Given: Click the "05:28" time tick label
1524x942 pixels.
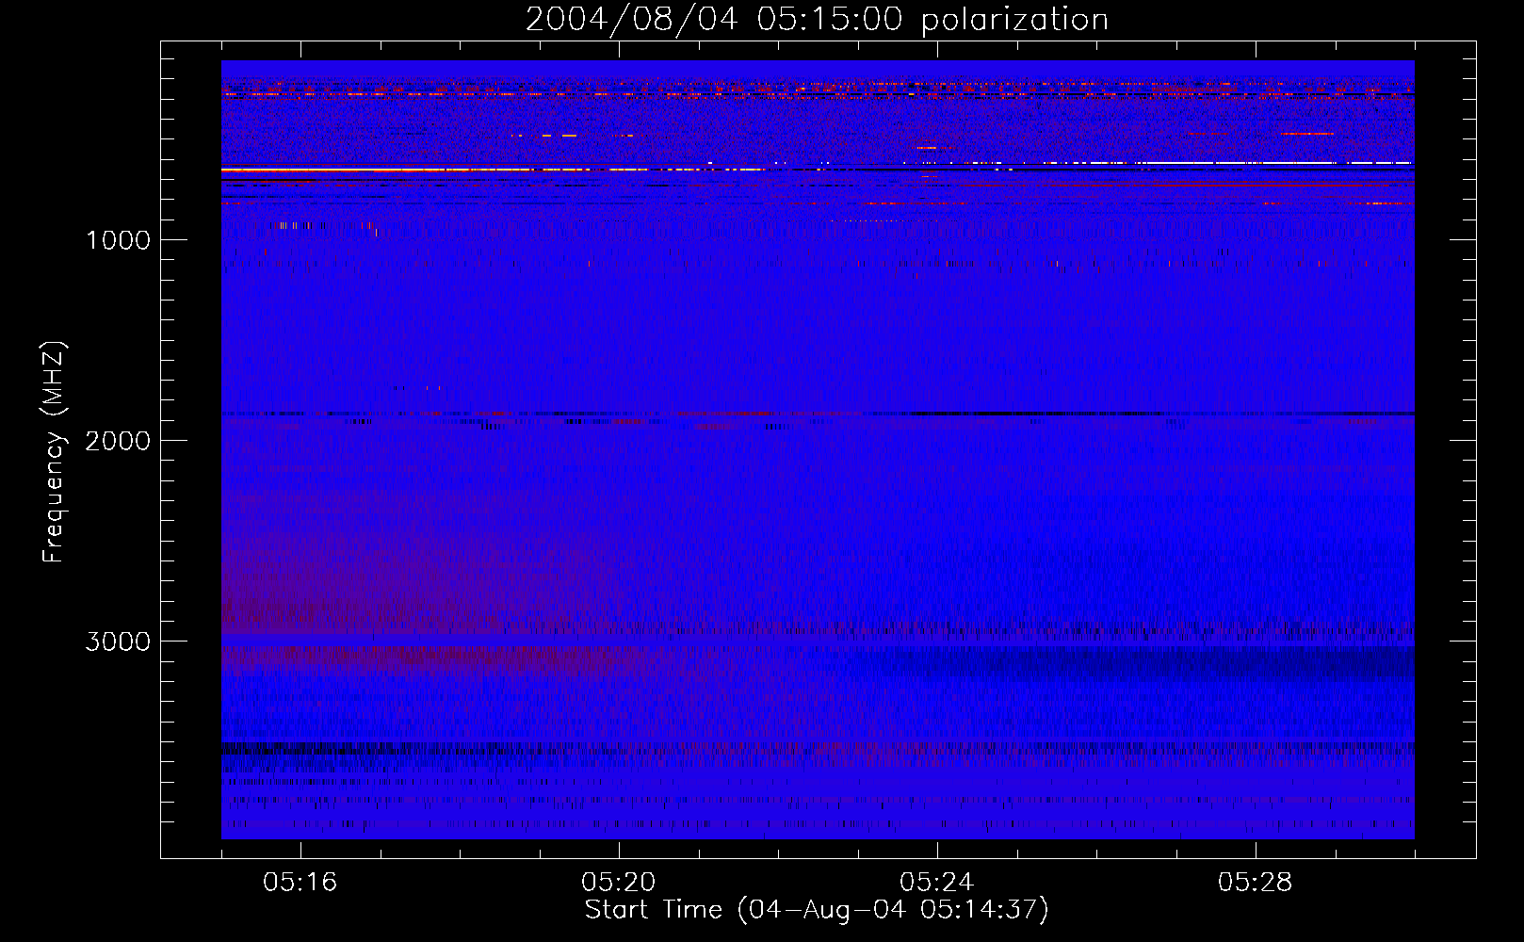Looking at the screenshot, I should click(x=1256, y=883).
